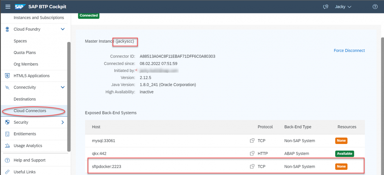Image resolution: width=384 pixels, height=175 pixels.
Task: Click the main page vertical scrollbar
Action: pos(382,105)
